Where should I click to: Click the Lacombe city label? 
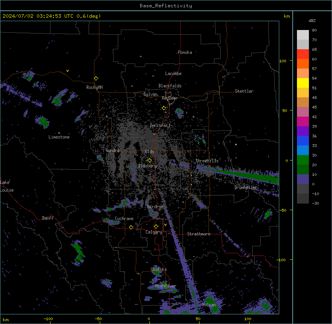(173, 73)
